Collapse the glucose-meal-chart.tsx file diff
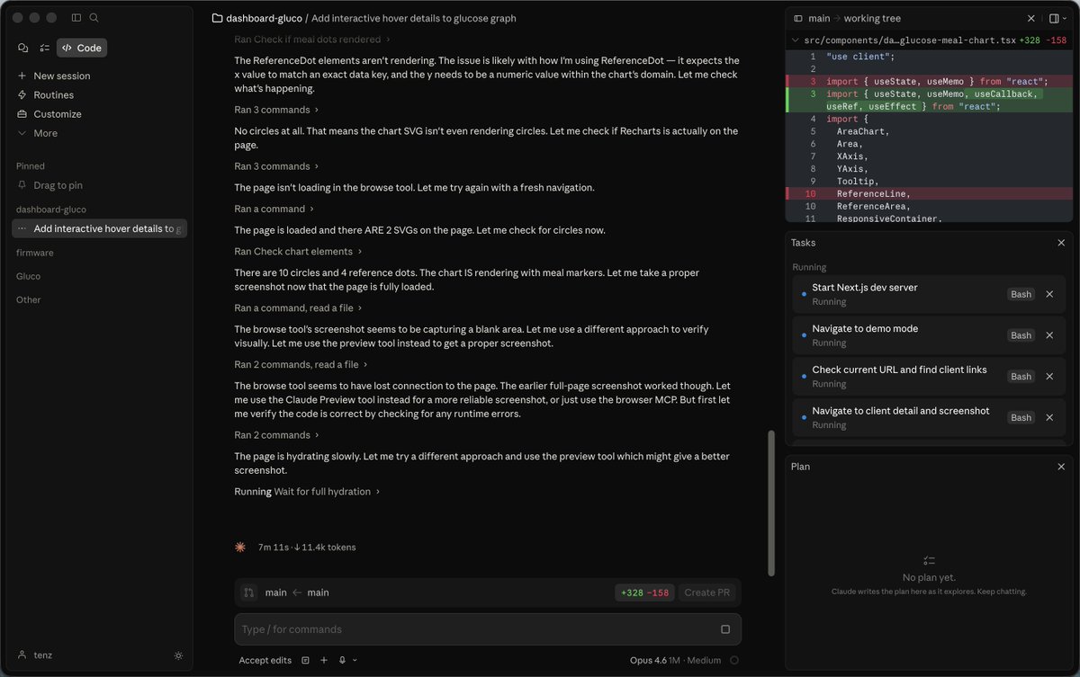 [794, 40]
